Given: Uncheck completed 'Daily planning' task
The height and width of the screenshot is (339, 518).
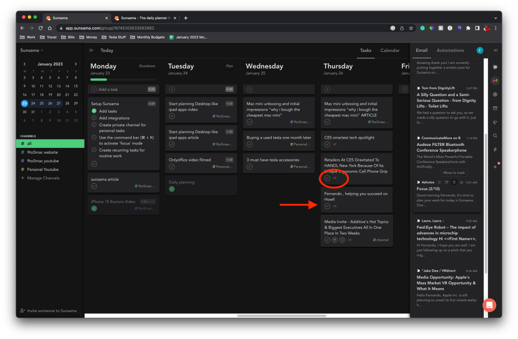Looking at the screenshot, I should pos(172,189).
